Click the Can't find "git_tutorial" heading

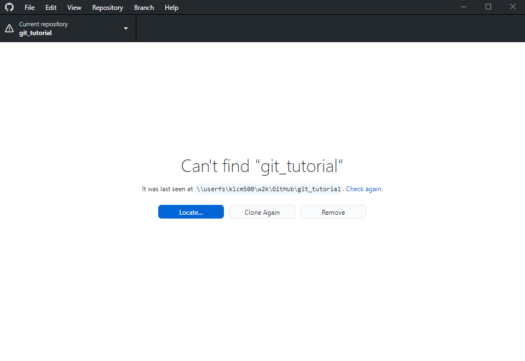tap(262, 166)
